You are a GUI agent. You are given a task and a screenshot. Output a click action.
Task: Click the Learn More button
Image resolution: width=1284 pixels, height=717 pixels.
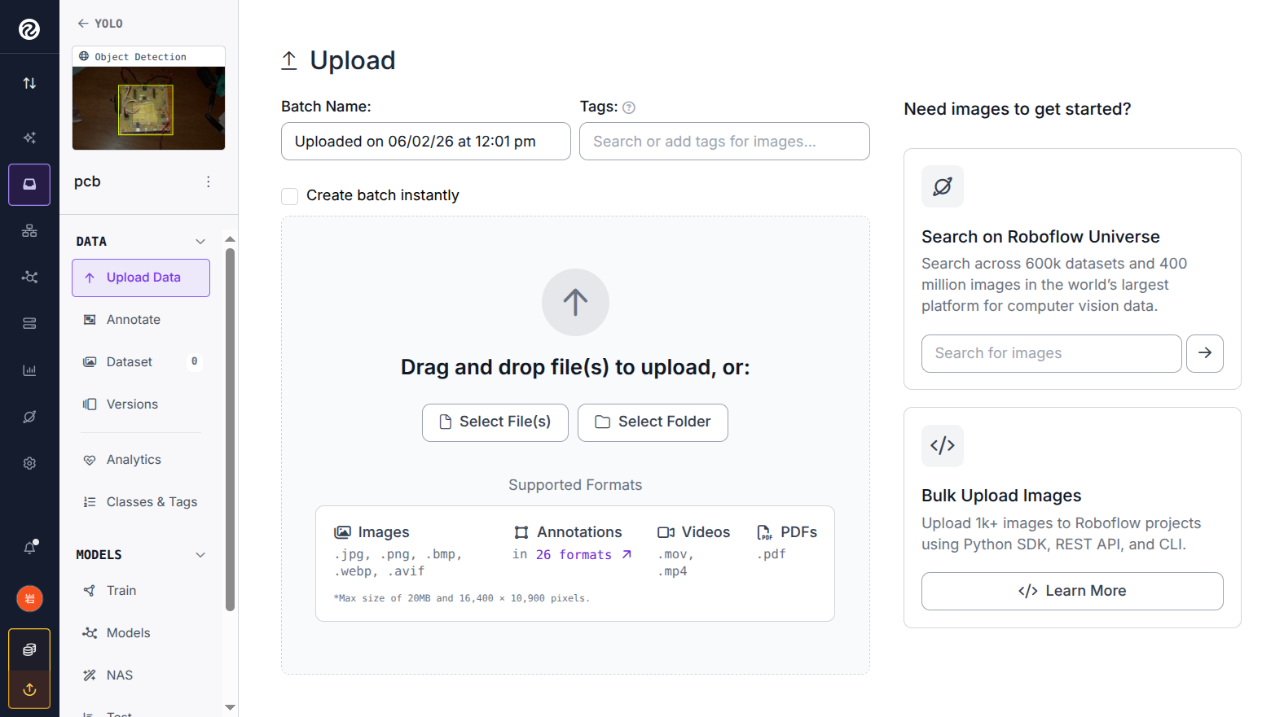click(1072, 591)
